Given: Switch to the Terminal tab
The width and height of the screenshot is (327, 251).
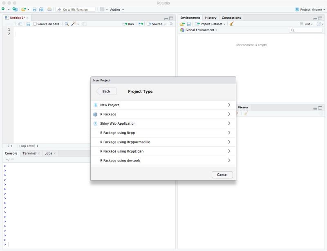Looking at the screenshot, I should pos(29,153).
